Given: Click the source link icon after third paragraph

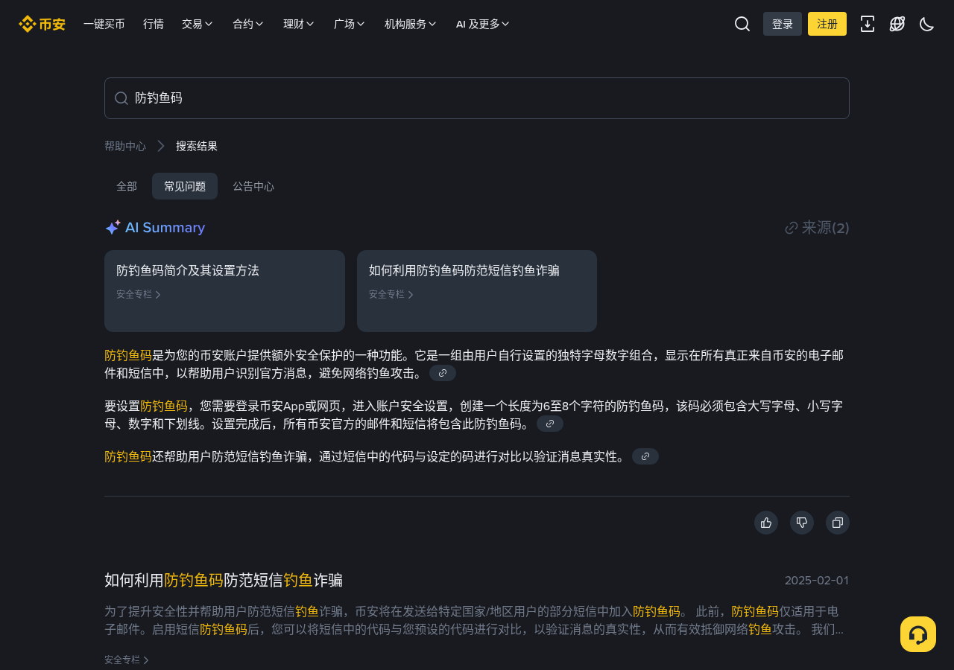Looking at the screenshot, I should [x=645, y=456].
